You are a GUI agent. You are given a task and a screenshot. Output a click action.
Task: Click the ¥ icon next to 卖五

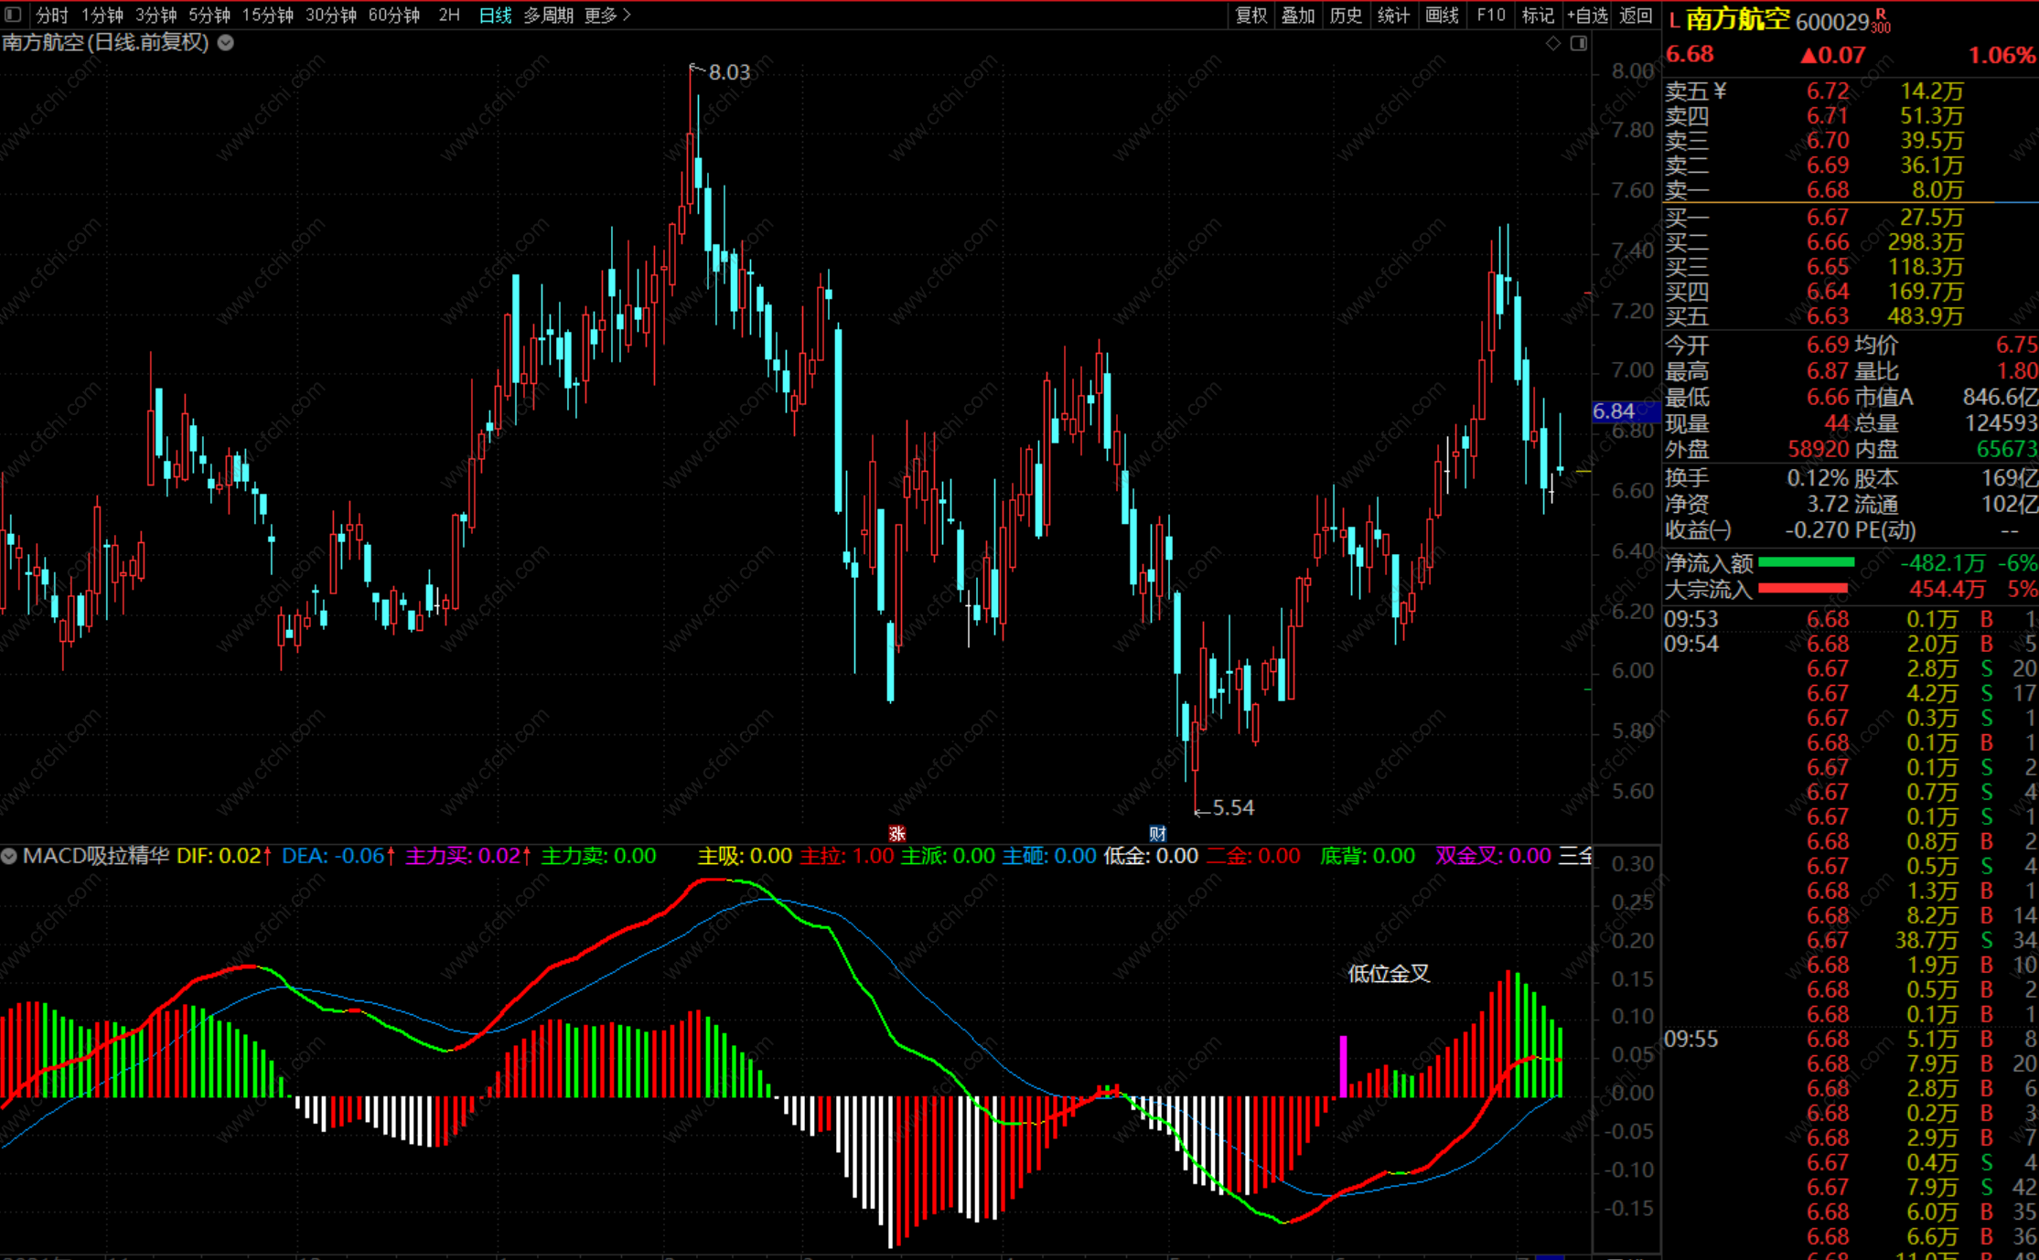(1720, 91)
